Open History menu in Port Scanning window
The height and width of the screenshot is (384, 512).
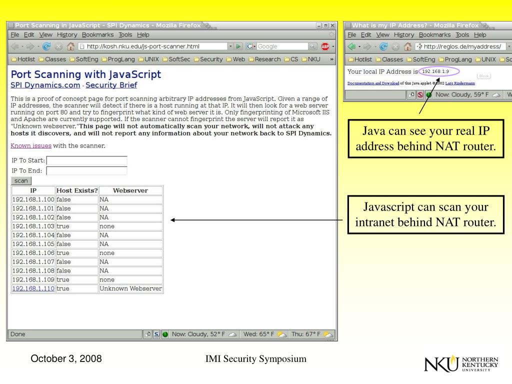pos(67,35)
